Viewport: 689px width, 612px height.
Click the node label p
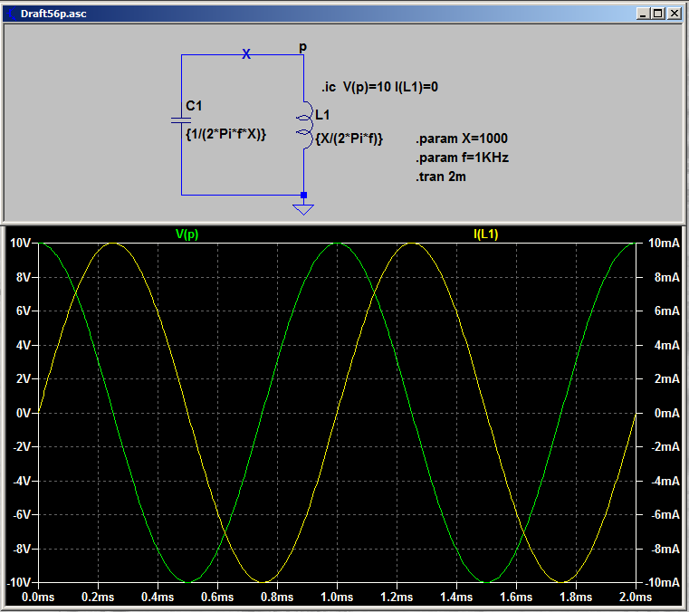pos(302,46)
